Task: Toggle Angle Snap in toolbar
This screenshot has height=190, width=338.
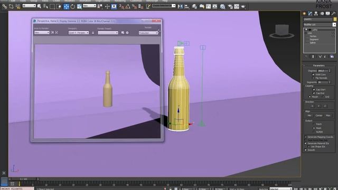Action: (x=128, y=6)
